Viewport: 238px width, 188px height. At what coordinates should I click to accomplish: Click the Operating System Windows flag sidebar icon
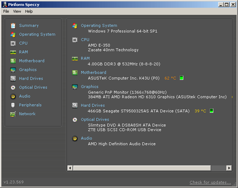click(x=13, y=35)
